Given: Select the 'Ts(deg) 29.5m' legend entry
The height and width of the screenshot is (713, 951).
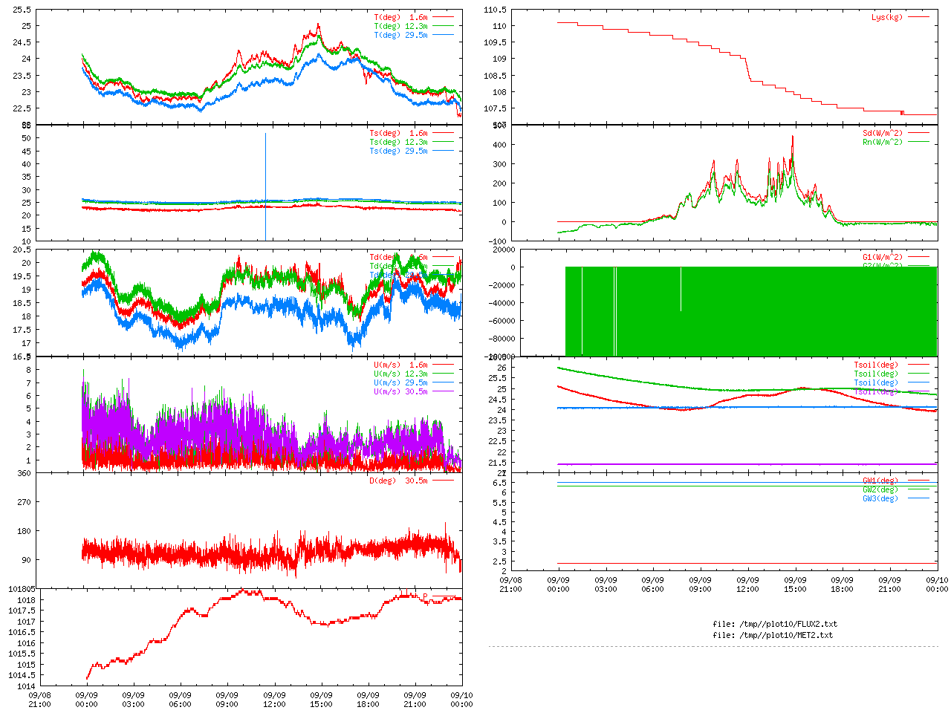Looking at the screenshot, I should 399,152.
